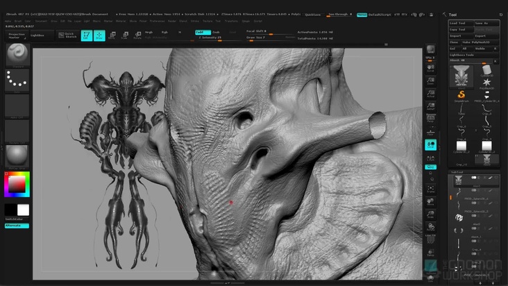
Task: Toggle the Floor grid icon
Action: (x=430, y=133)
